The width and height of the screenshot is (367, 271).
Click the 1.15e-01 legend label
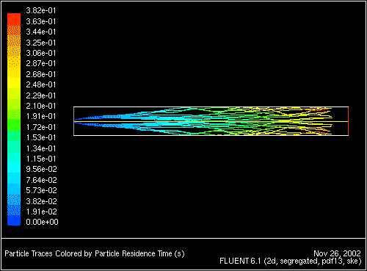(x=41, y=159)
